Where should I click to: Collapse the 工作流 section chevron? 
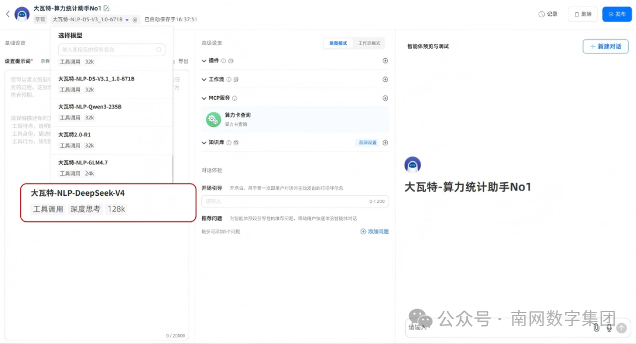click(204, 79)
